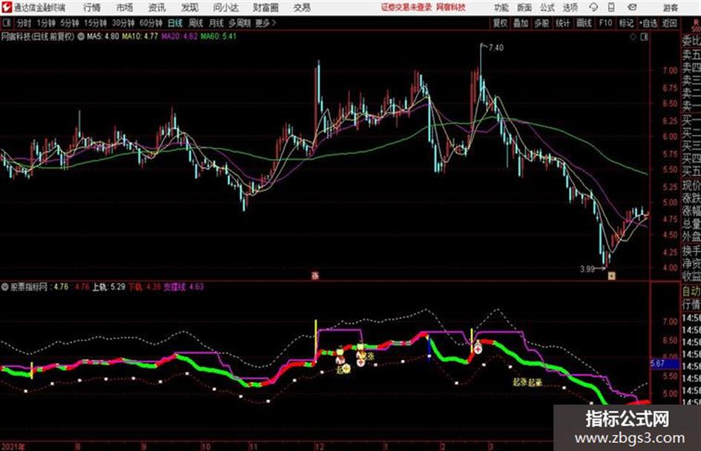Viewport: 701px width, 451px height.
Task: Switch to the 30分钟 period tab
Action: pos(123,23)
